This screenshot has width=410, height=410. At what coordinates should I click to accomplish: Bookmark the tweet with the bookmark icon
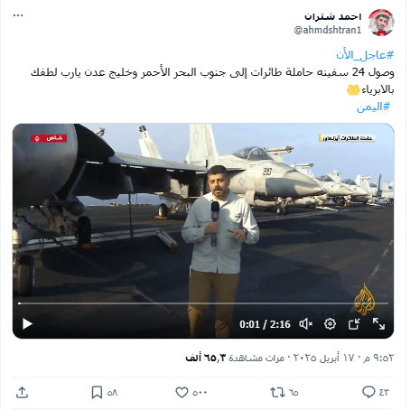(x=97, y=392)
